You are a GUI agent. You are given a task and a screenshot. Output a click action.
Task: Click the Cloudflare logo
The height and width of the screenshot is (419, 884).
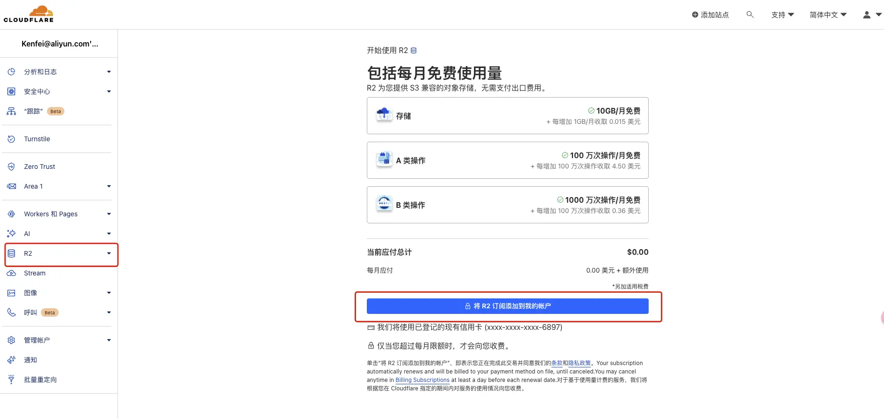[x=29, y=14]
